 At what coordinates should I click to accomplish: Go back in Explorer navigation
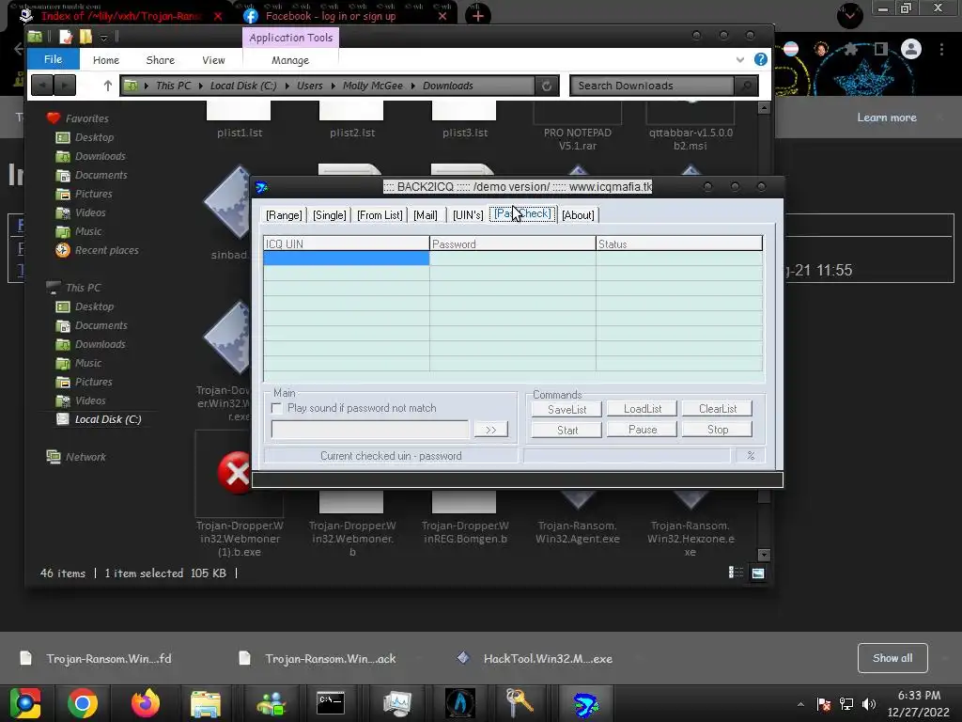(41, 86)
